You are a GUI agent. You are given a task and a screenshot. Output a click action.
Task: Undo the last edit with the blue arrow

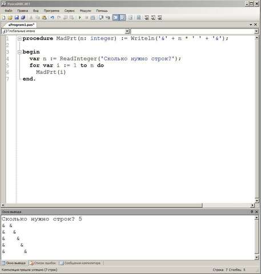click(x=52, y=18)
